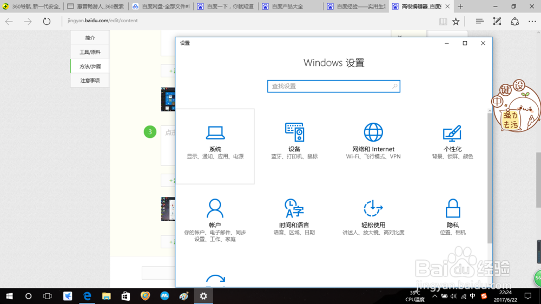Select 注意事项 in the editor sidebar
Screen dimensions: 541x304
click(x=90, y=81)
